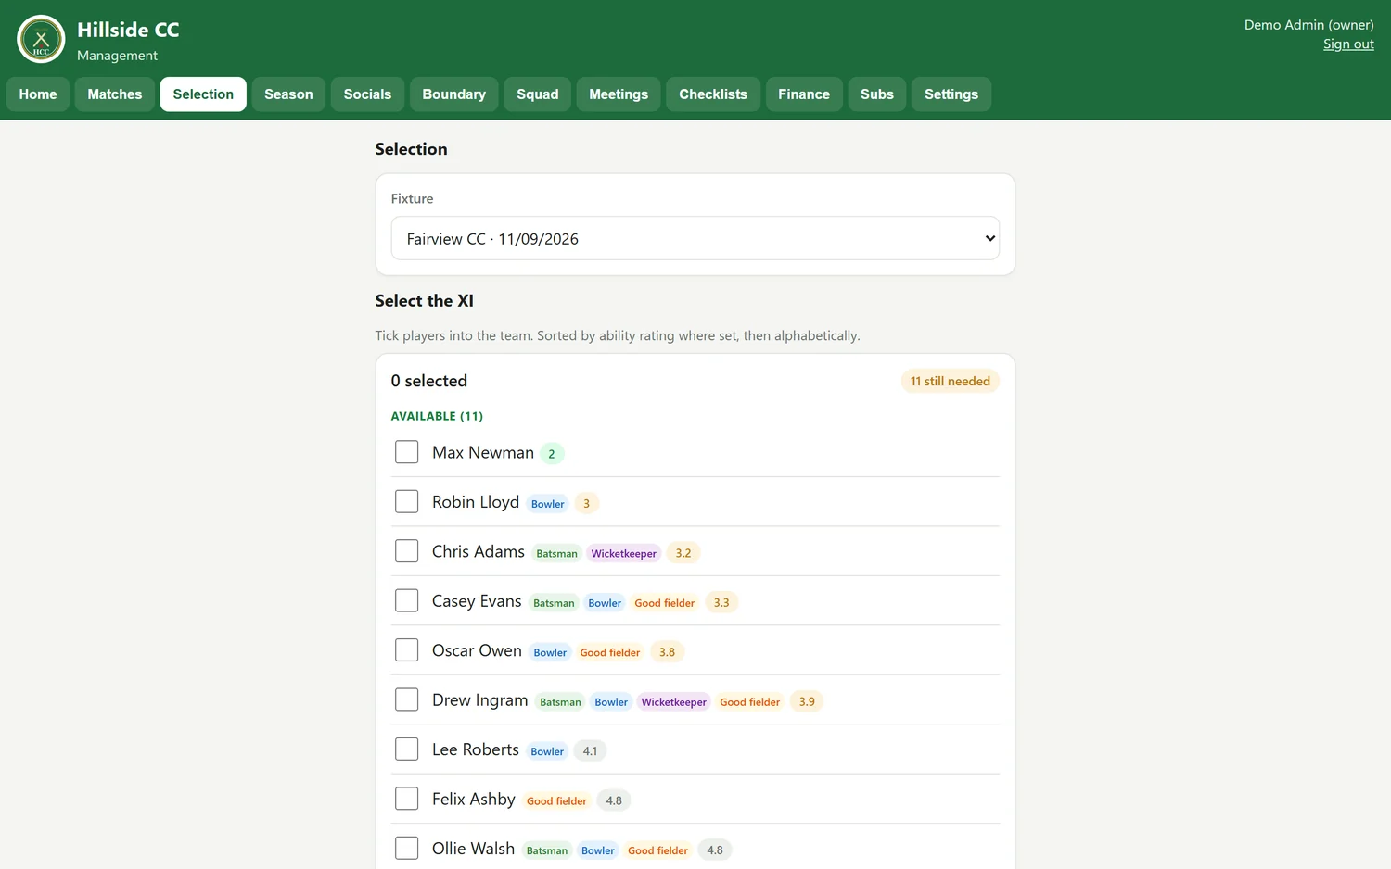
Task: Go to the Matches tab
Action: click(115, 94)
